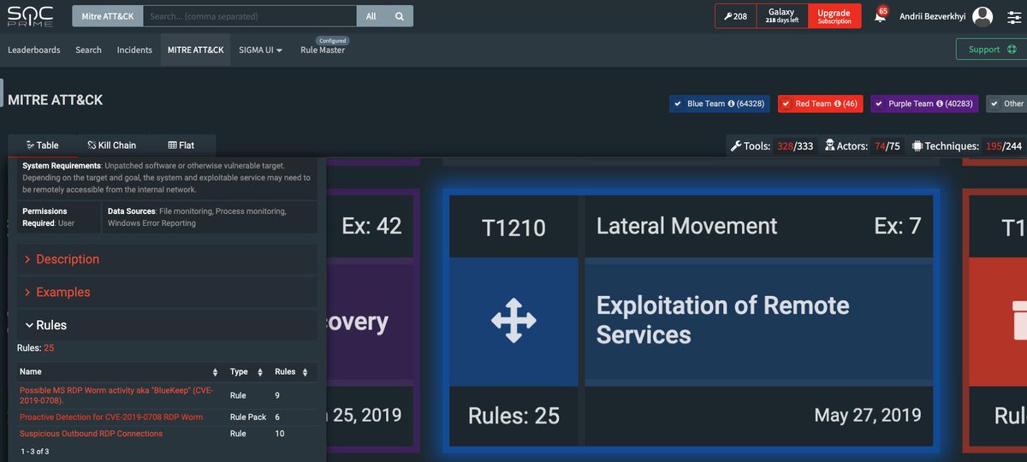The image size is (1027, 462).
Task: Collapse the Rules section
Action: [x=167, y=325]
